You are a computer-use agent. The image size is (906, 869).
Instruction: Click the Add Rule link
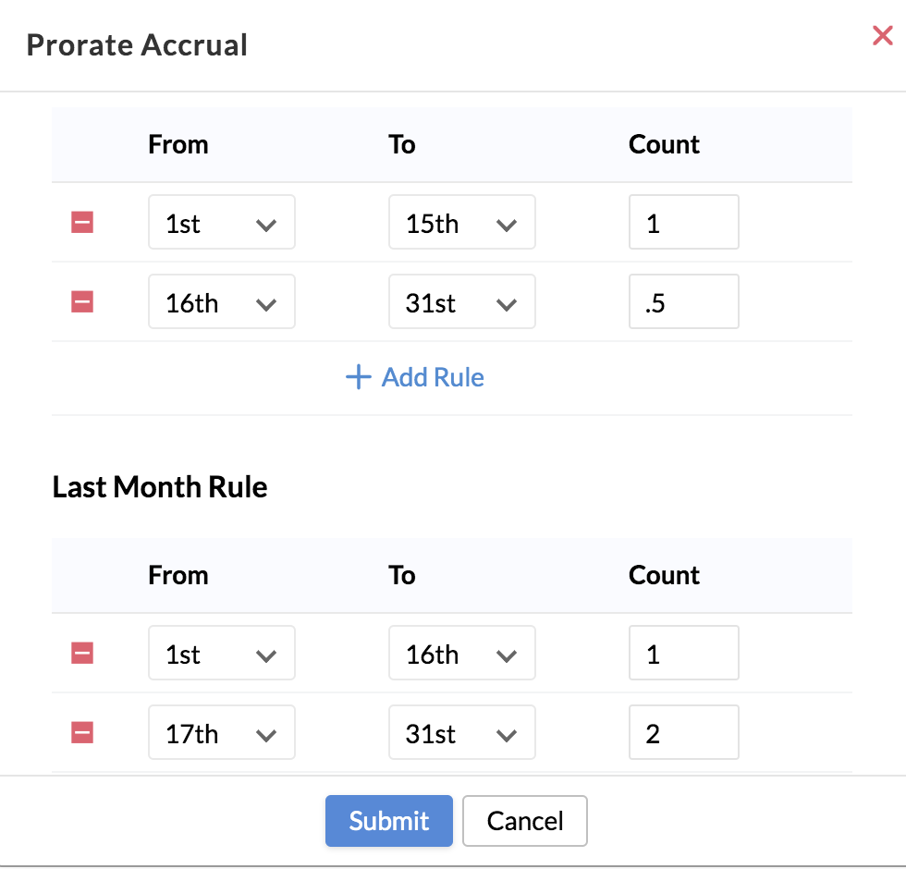click(433, 377)
